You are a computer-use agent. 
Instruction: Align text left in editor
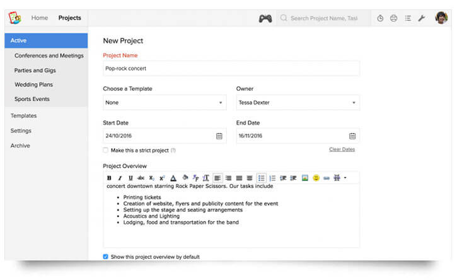(217, 178)
